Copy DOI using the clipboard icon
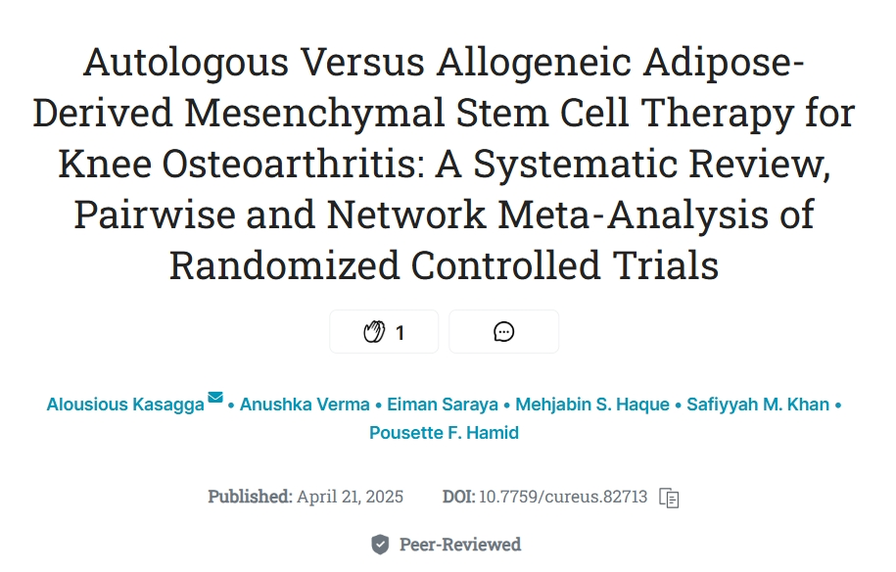This screenshot has width=896, height=572. [670, 497]
